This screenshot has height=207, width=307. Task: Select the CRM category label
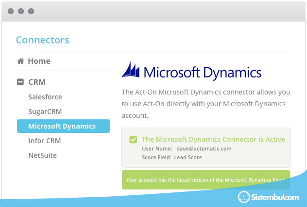point(37,82)
